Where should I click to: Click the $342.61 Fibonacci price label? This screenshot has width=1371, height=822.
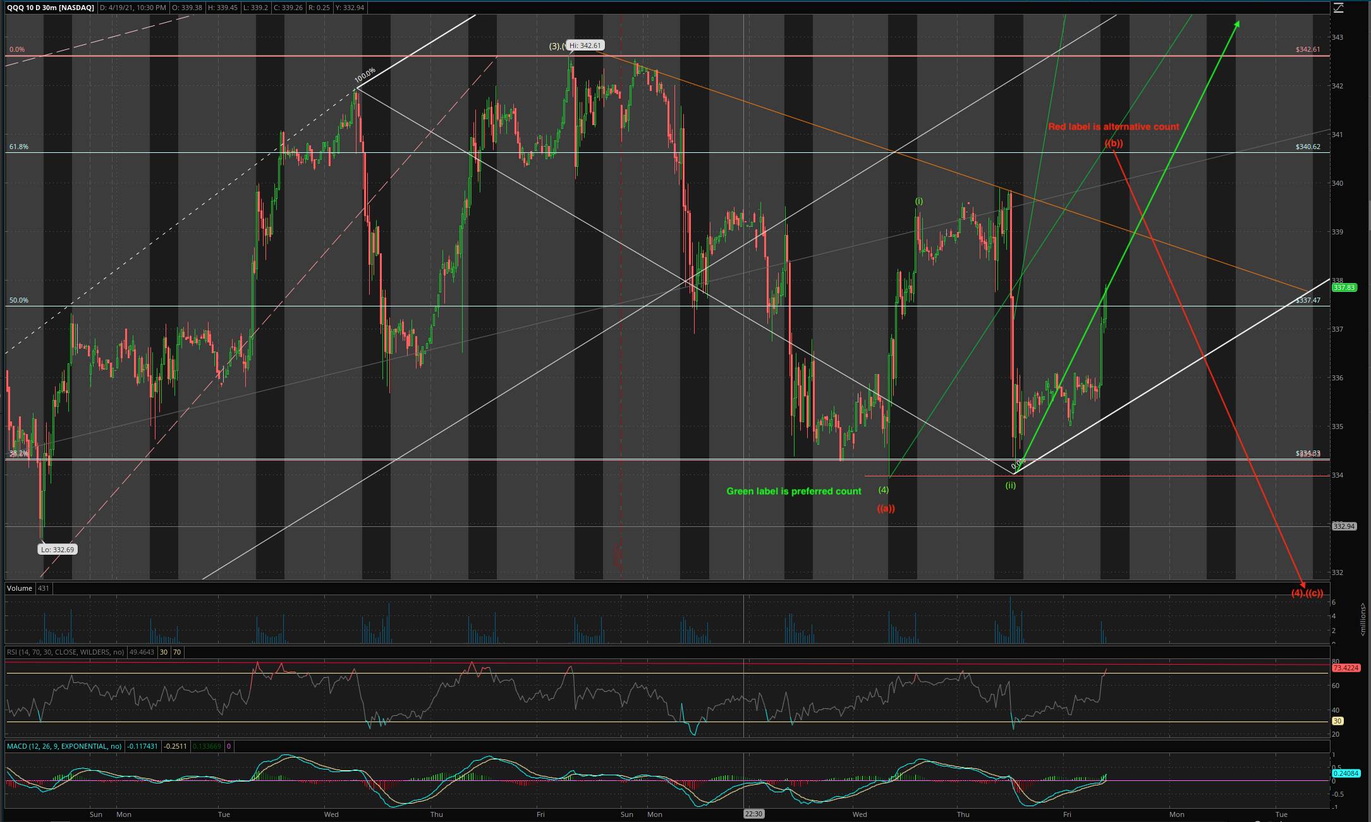[1308, 49]
